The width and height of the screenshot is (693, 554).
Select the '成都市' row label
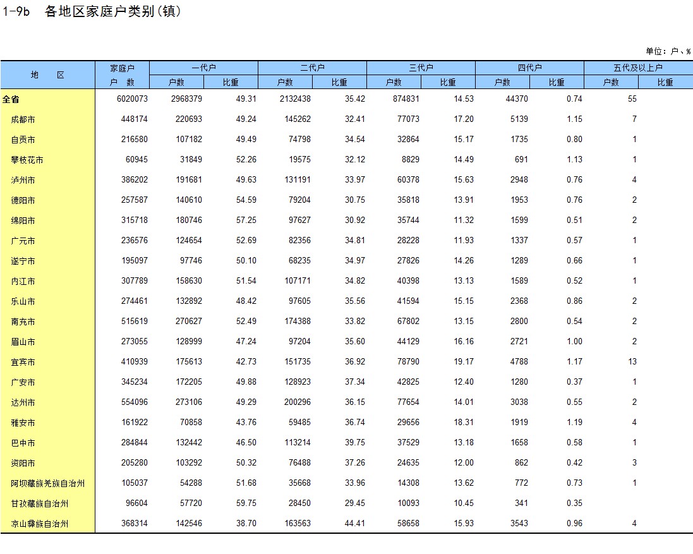(x=23, y=120)
